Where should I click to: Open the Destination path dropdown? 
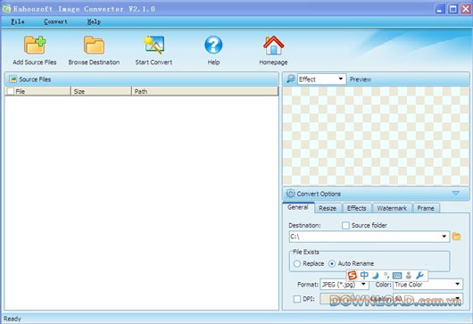(x=369, y=237)
